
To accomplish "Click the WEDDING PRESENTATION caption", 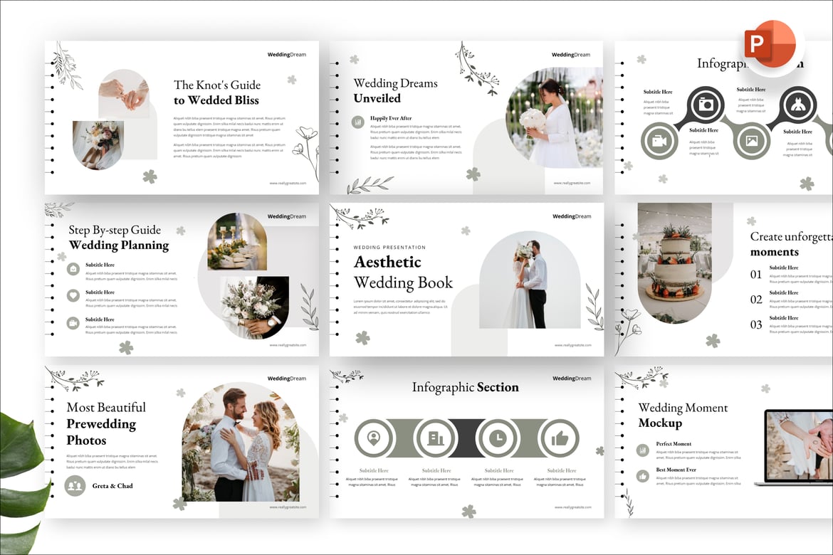I will [389, 248].
